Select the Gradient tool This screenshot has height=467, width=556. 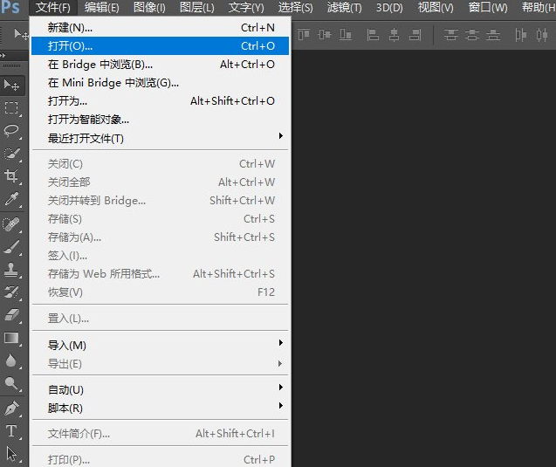click(x=11, y=338)
